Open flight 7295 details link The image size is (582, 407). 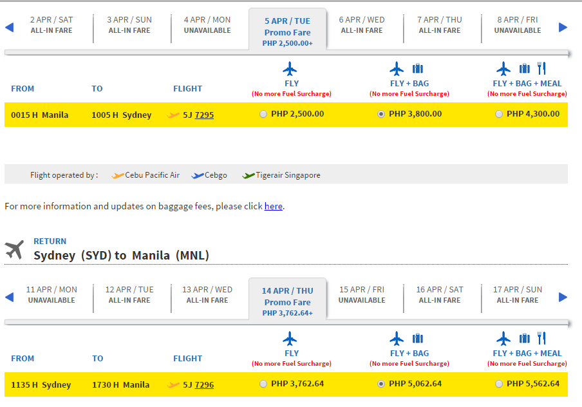(x=204, y=115)
